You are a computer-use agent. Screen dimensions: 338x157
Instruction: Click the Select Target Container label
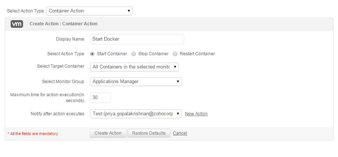[60, 66]
